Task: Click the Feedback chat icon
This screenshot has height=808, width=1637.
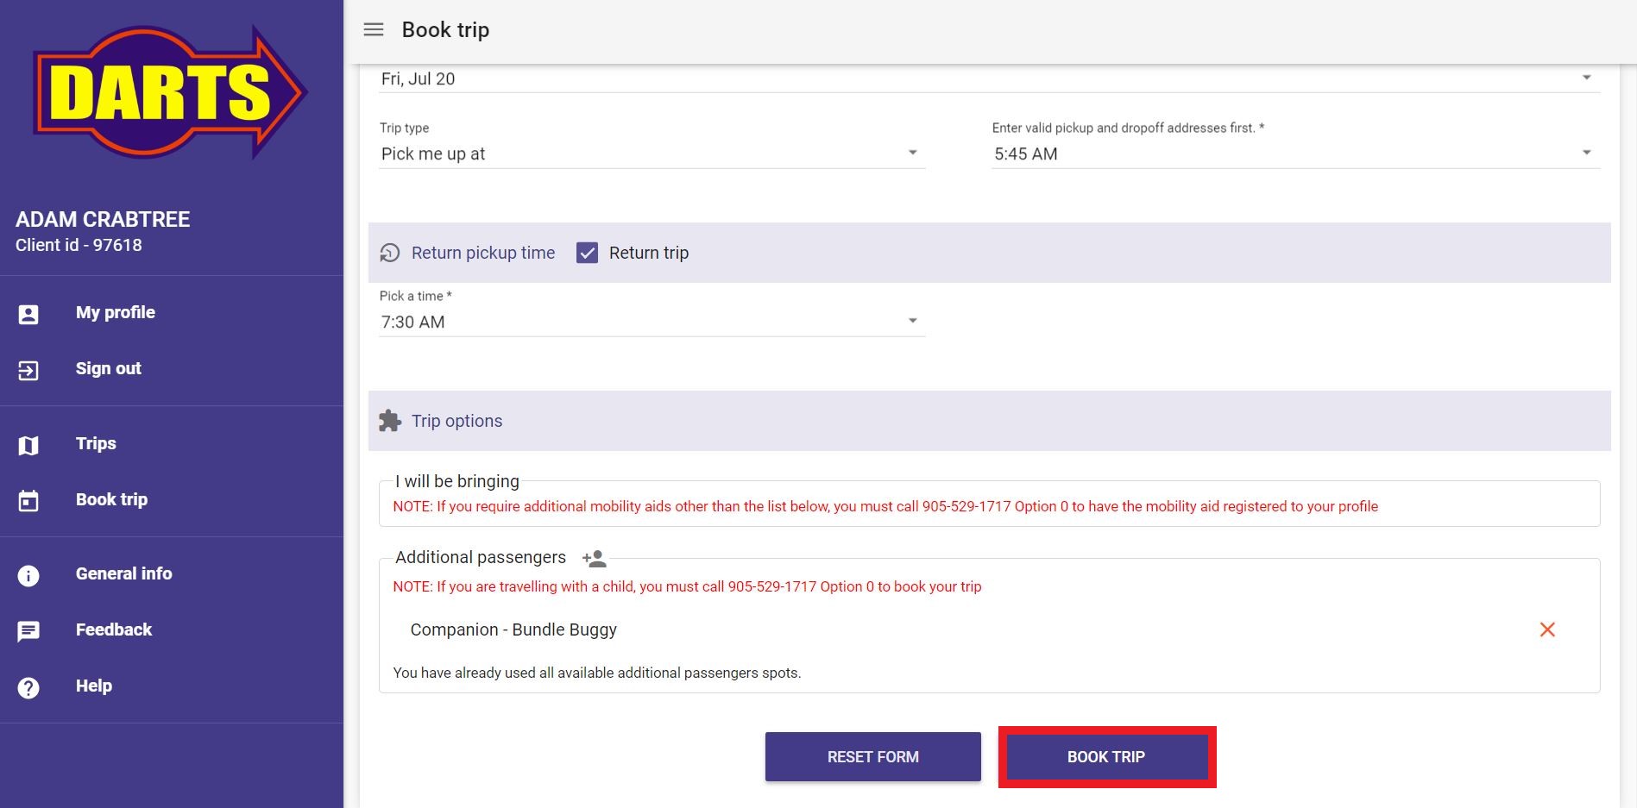Action: 28,631
